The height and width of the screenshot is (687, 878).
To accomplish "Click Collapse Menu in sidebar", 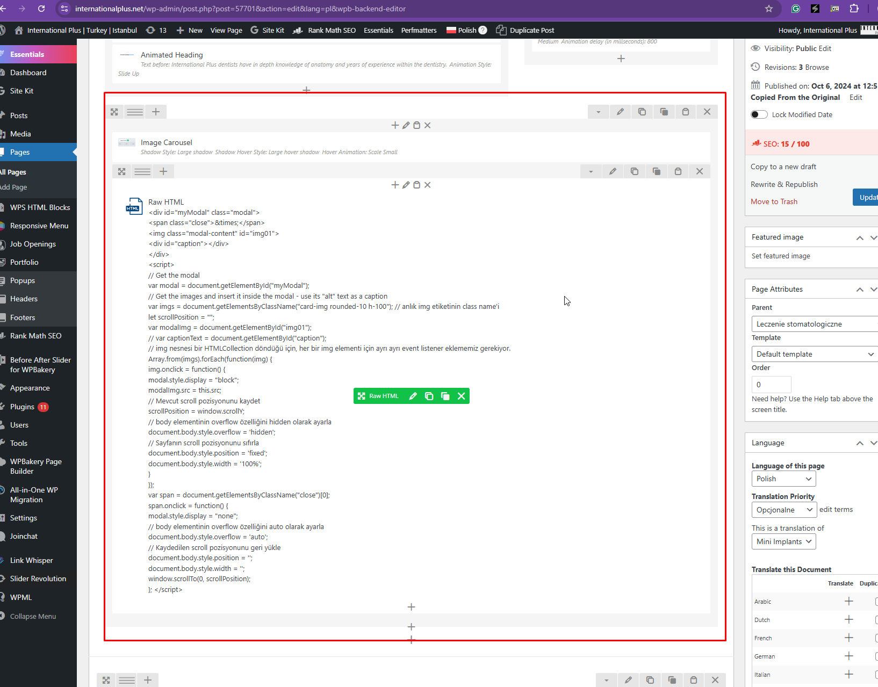I will (x=33, y=616).
